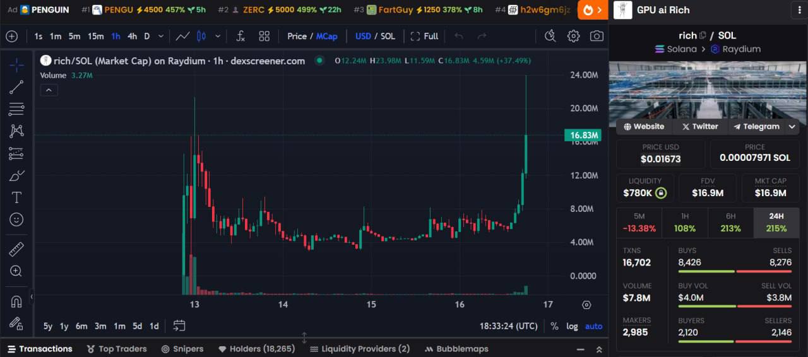Open the timezone selector 18:33:24 (UTC)

(x=509, y=326)
